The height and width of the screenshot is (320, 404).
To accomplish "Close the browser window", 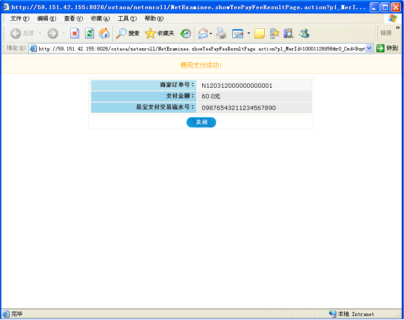I will [396, 7].
